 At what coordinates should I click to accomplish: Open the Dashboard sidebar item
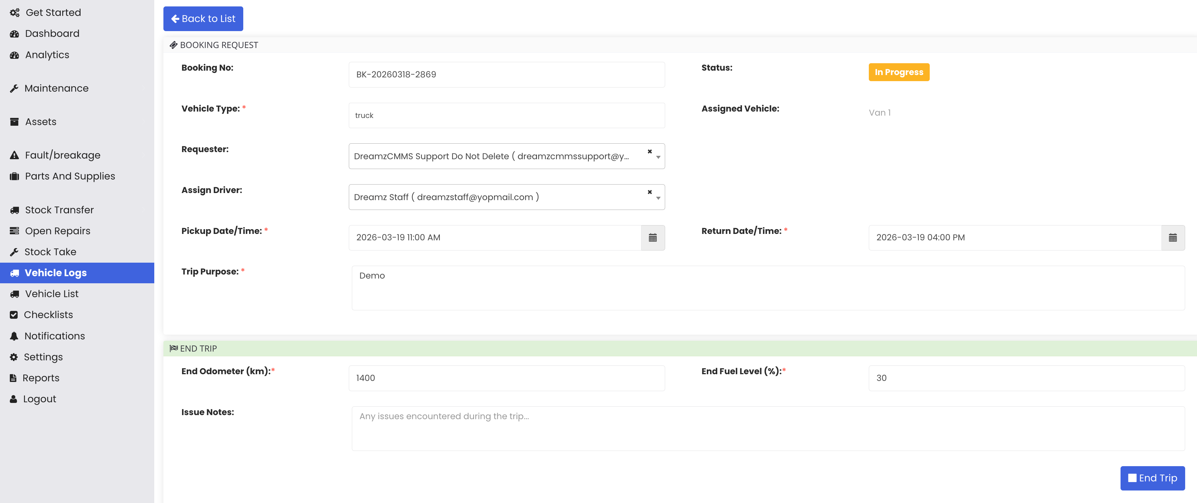tap(52, 33)
